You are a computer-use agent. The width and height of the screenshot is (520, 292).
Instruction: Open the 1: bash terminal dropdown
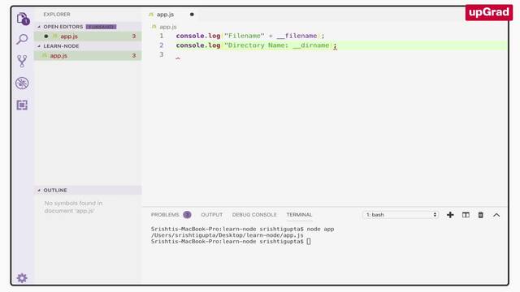point(401,215)
